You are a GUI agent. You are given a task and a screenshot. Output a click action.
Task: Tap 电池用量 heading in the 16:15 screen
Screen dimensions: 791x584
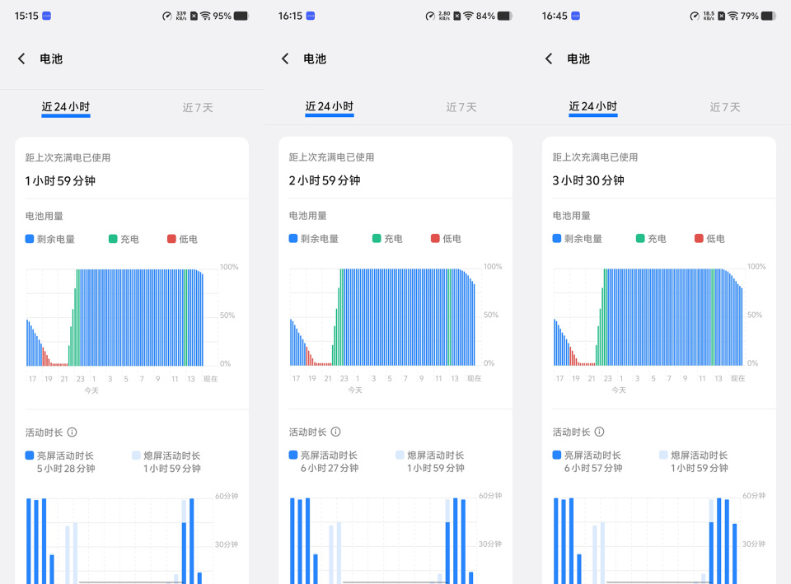[307, 216]
